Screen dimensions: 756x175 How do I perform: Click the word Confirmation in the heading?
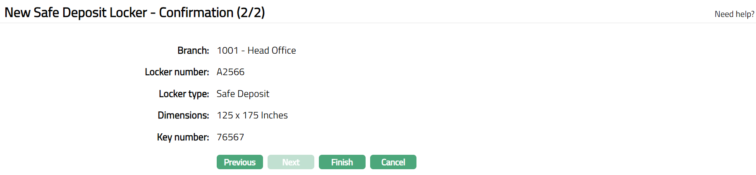click(x=196, y=13)
